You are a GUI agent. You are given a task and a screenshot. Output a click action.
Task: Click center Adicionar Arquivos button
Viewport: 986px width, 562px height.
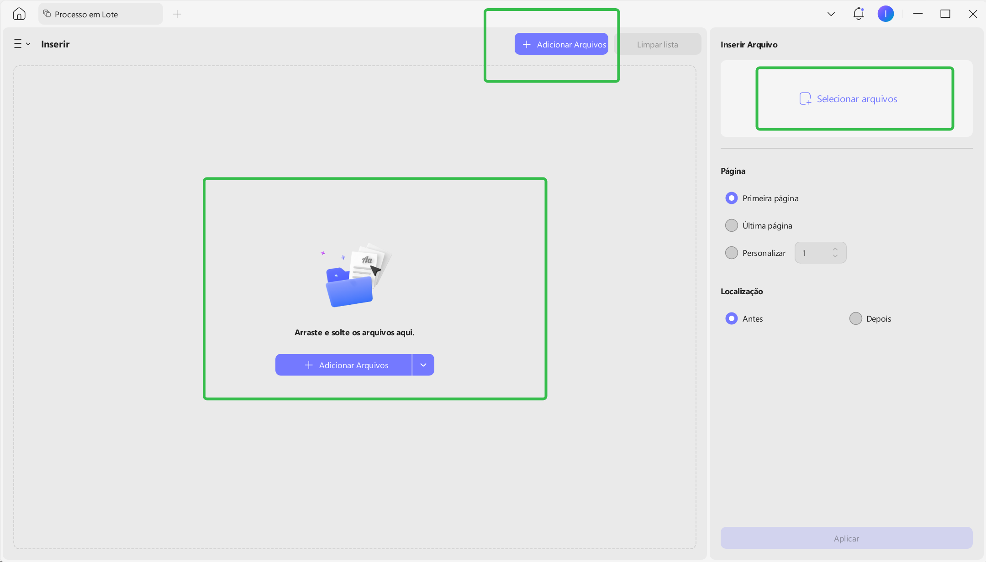[x=344, y=365]
